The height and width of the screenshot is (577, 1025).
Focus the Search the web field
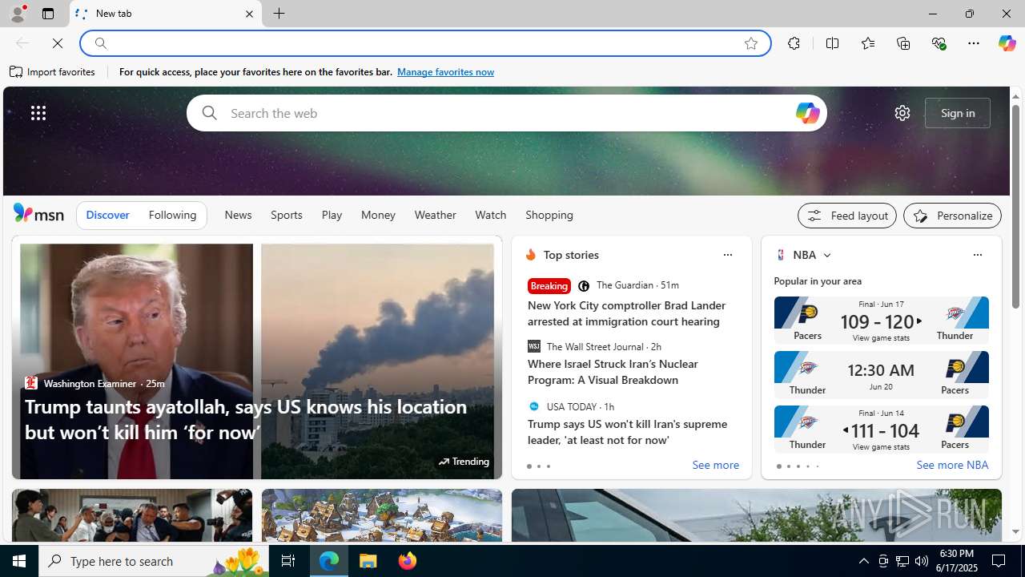click(506, 113)
